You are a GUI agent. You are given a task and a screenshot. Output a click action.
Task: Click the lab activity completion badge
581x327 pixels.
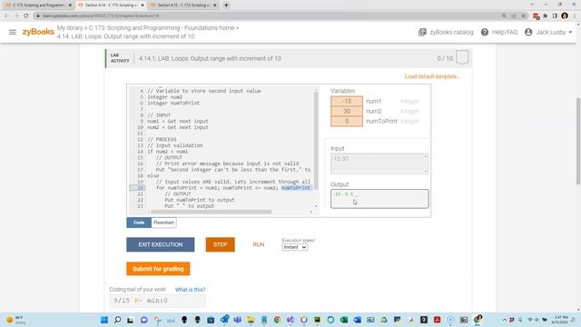tap(462, 57)
